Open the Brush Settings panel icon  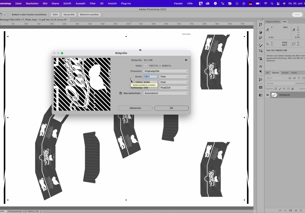(x=260, y=46)
